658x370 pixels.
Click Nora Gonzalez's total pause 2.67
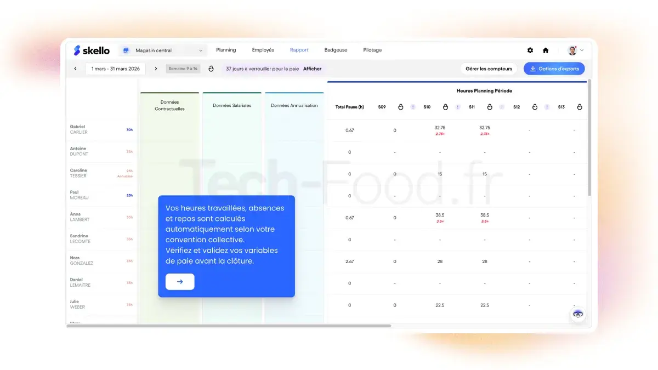349,261
